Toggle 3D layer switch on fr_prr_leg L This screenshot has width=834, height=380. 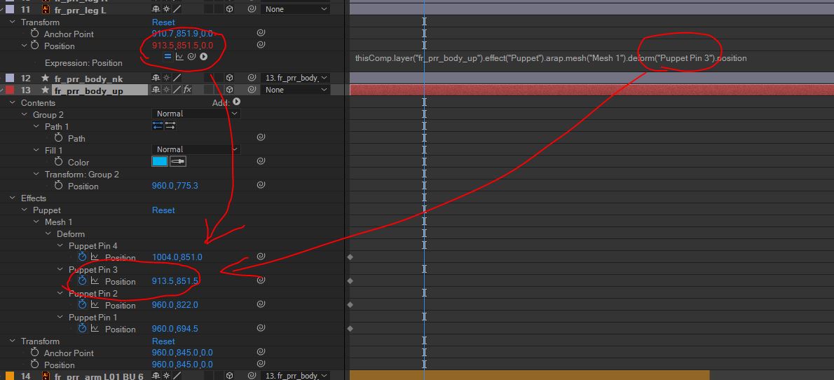229,9
